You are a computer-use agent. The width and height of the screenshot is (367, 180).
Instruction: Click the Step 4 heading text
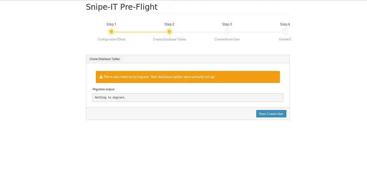point(285,24)
